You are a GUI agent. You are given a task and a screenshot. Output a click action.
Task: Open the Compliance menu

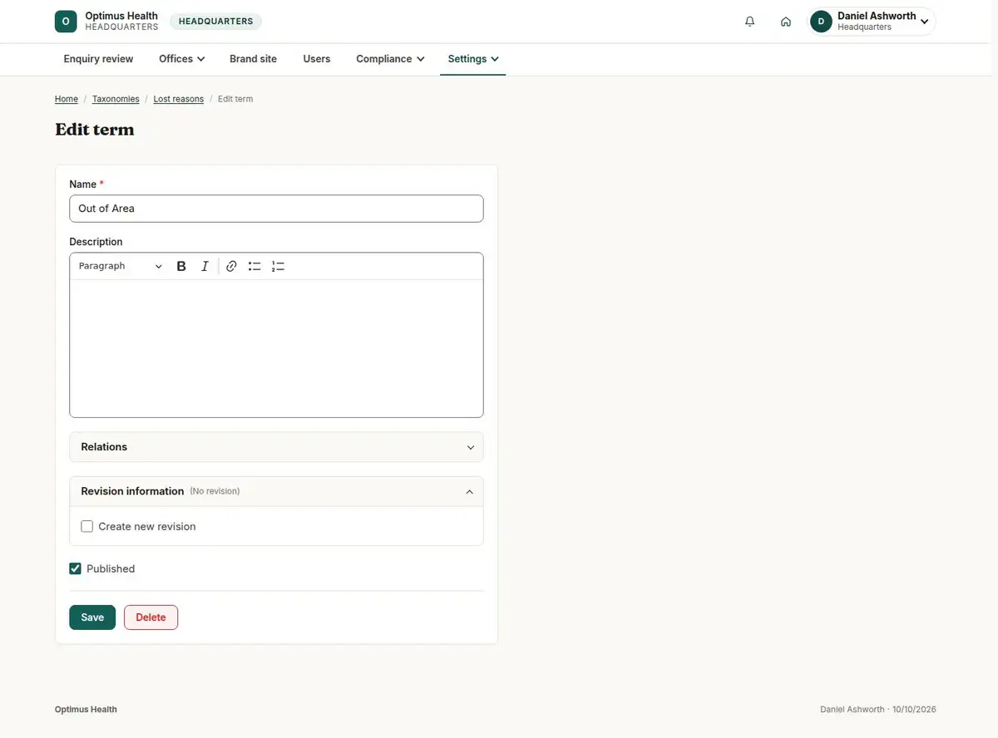click(x=390, y=59)
